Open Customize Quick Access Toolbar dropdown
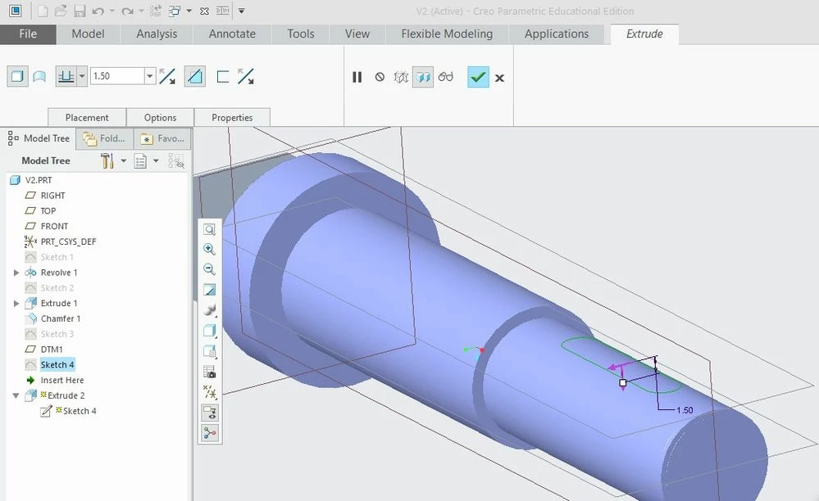 241,11
